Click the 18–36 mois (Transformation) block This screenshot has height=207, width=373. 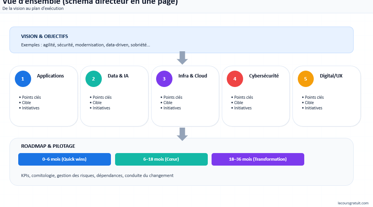tap(258, 159)
